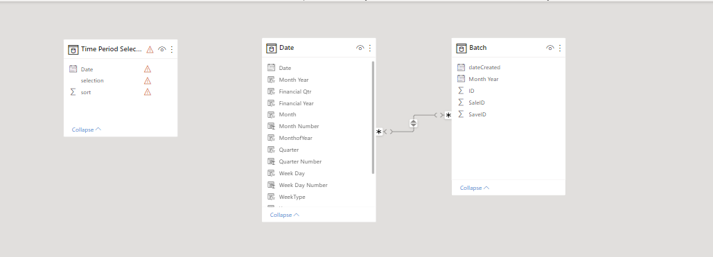Select the Time Period Selection table title

click(x=112, y=50)
